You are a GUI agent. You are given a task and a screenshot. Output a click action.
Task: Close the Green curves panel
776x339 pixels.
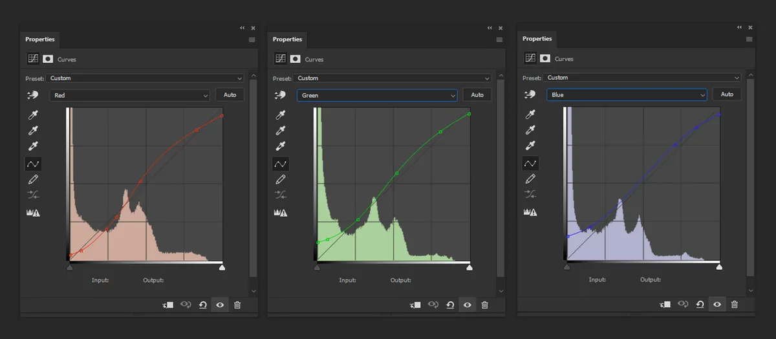point(501,28)
